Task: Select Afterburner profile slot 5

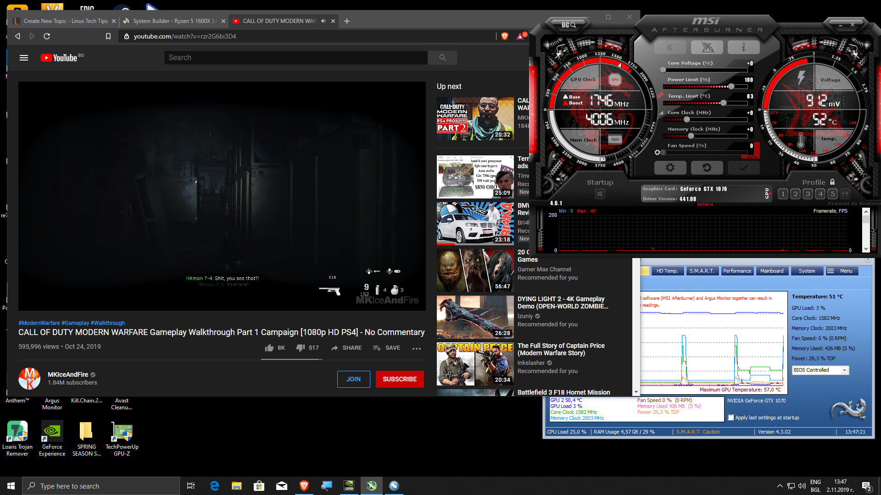Action: pyautogui.click(x=833, y=194)
